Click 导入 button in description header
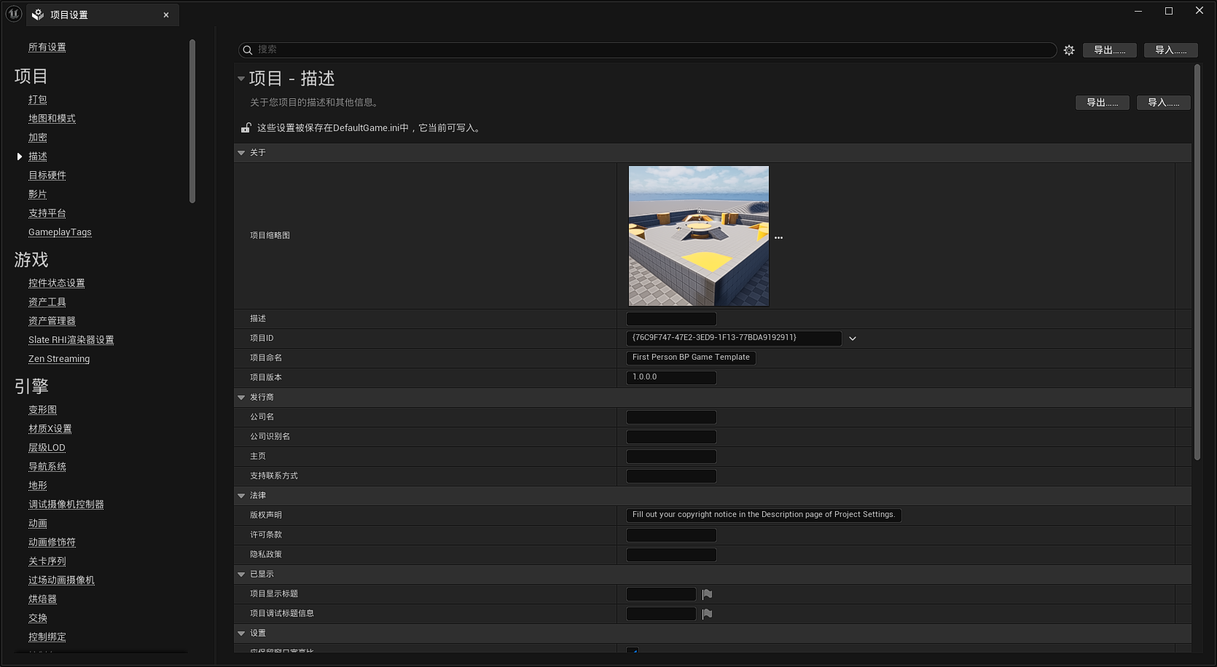1217x667 pixels. click(1164, 103)
